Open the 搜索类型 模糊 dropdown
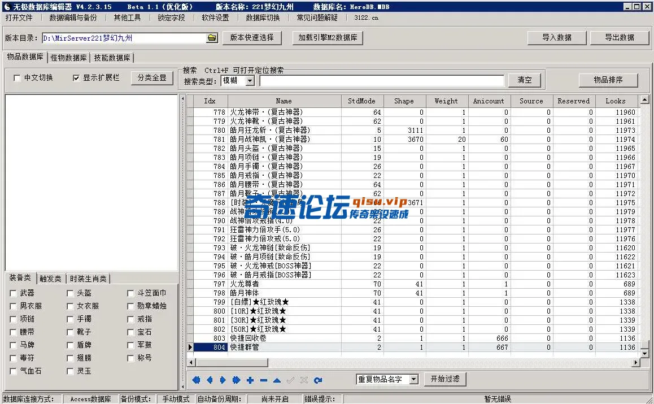654x404 pixels. (250, 81)
